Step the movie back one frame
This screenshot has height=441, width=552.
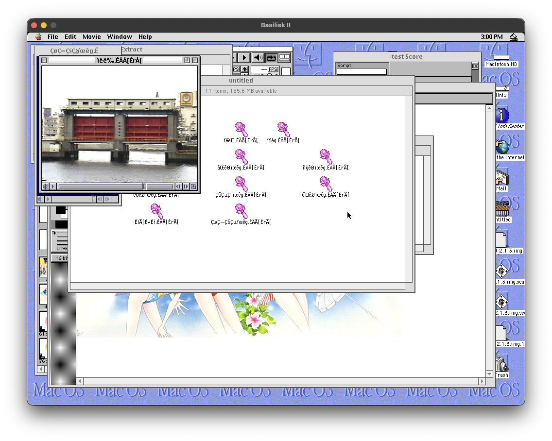pos(178,187)
